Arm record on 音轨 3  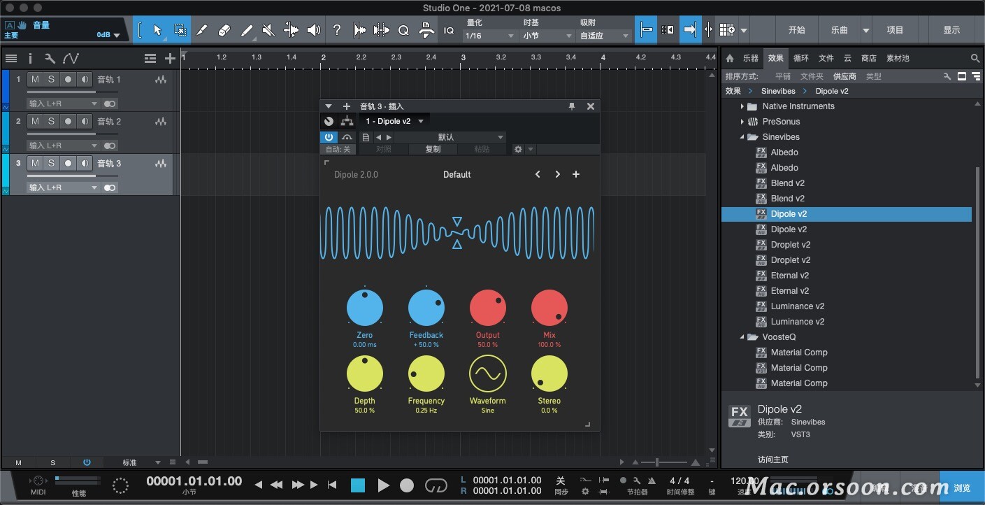tap(68, 164)
